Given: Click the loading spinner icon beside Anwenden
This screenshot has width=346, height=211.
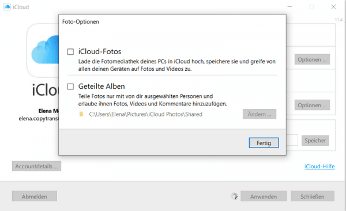Looking at the screenshot, I should click(234, 196).
